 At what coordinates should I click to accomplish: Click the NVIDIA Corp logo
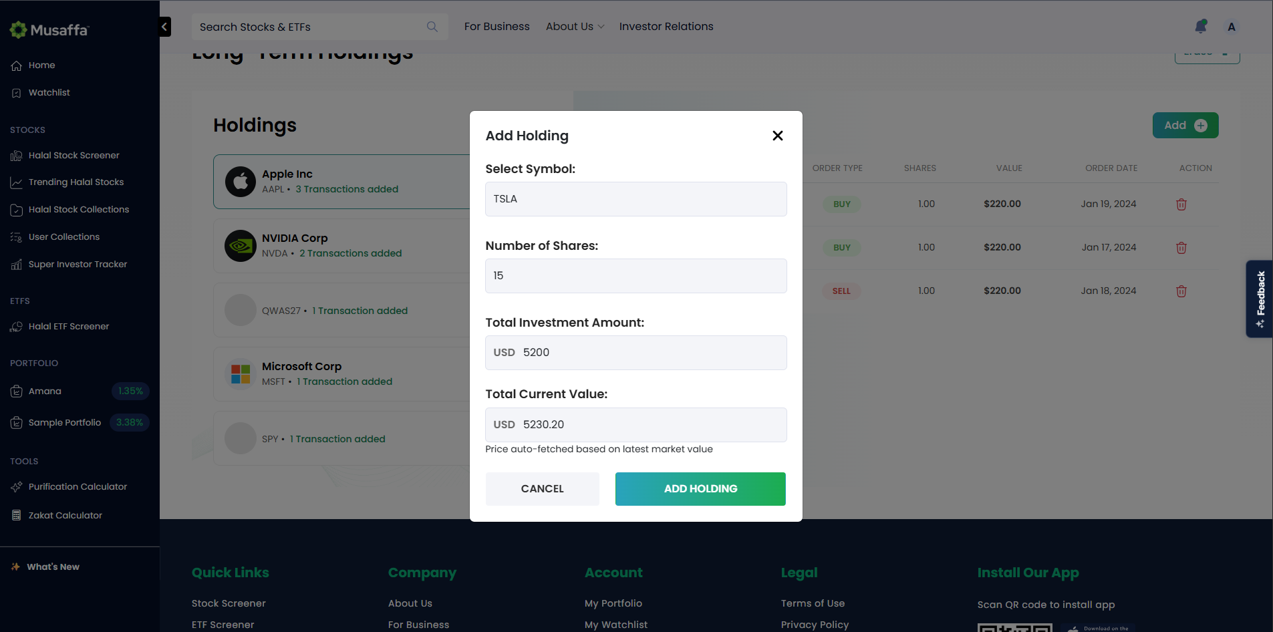click(x=241, y=246)
